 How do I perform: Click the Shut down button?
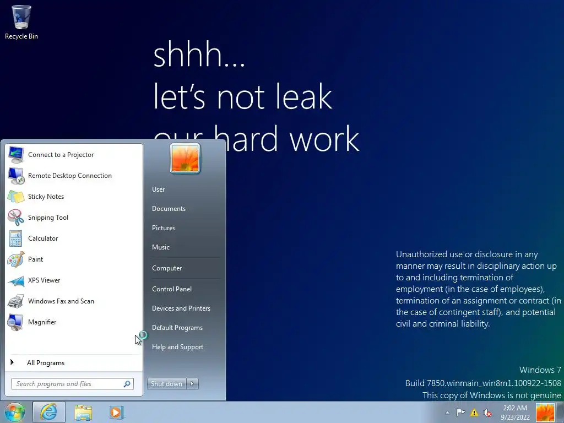tap(167, 384)
